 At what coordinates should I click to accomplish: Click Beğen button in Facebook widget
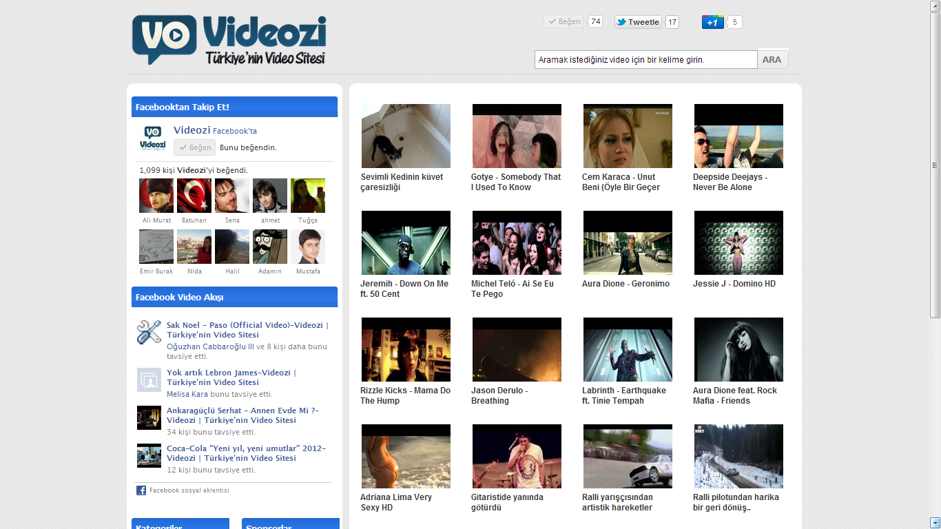tap(194, 147)
